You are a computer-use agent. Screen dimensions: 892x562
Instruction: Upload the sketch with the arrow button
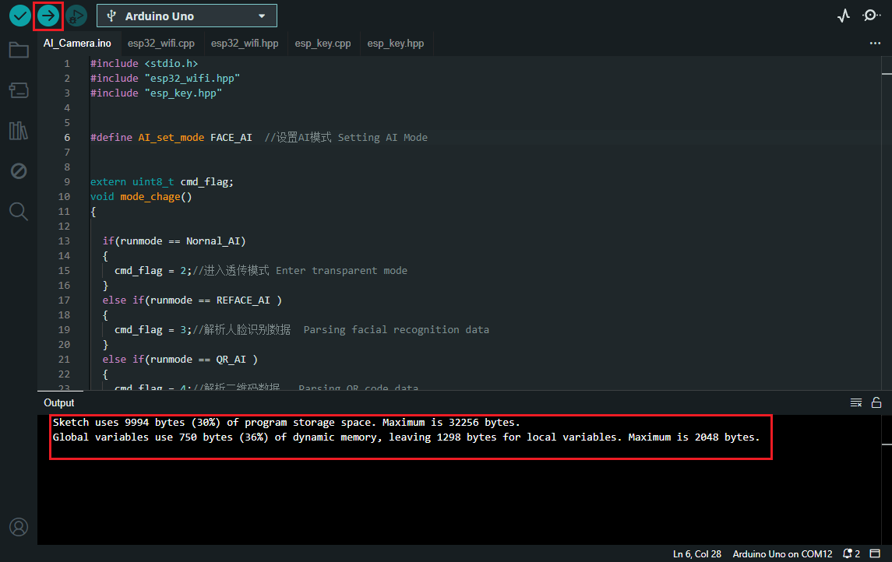tap(48, 16)
